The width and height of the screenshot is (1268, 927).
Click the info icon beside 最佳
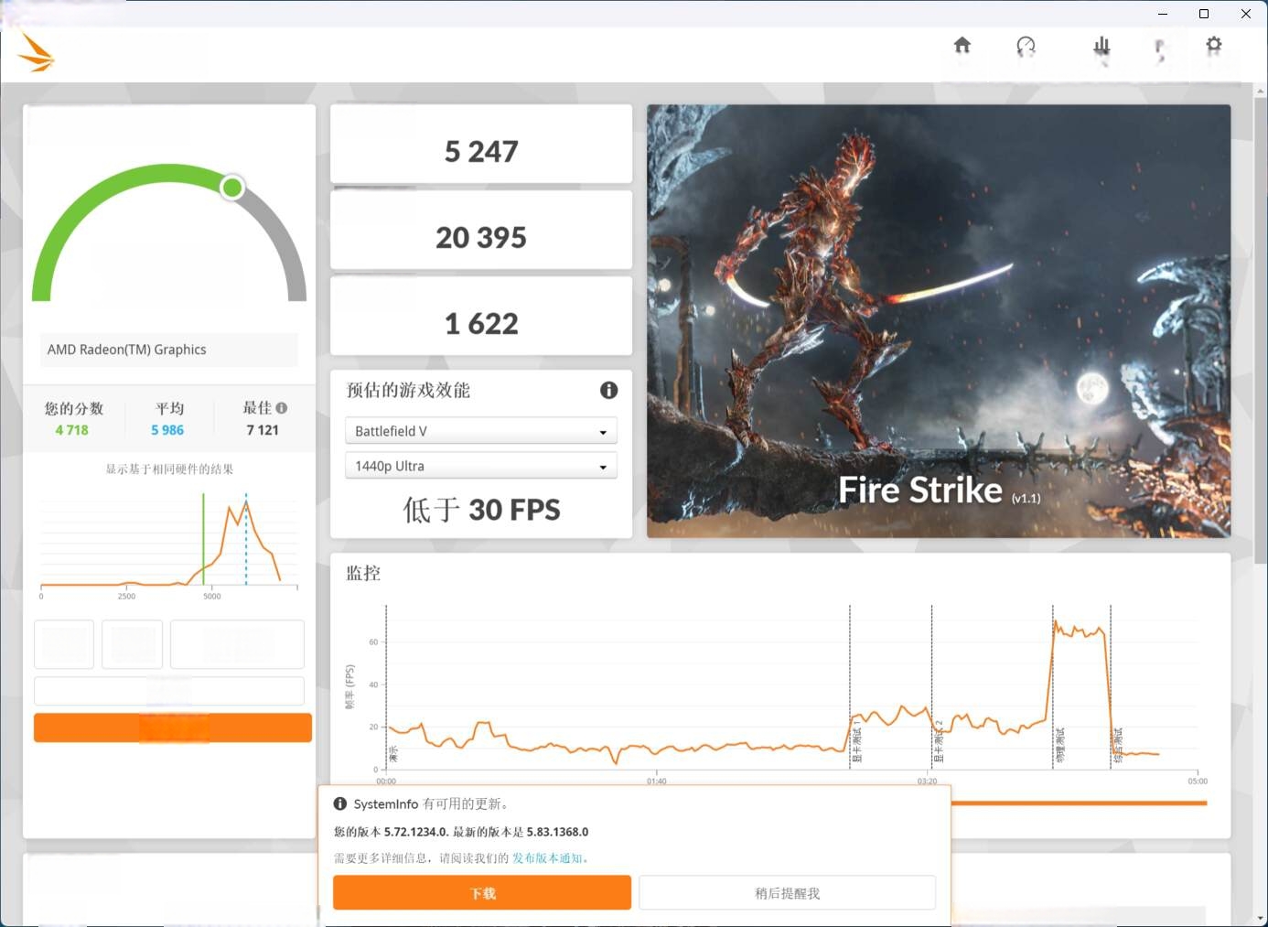click(282, 408)
